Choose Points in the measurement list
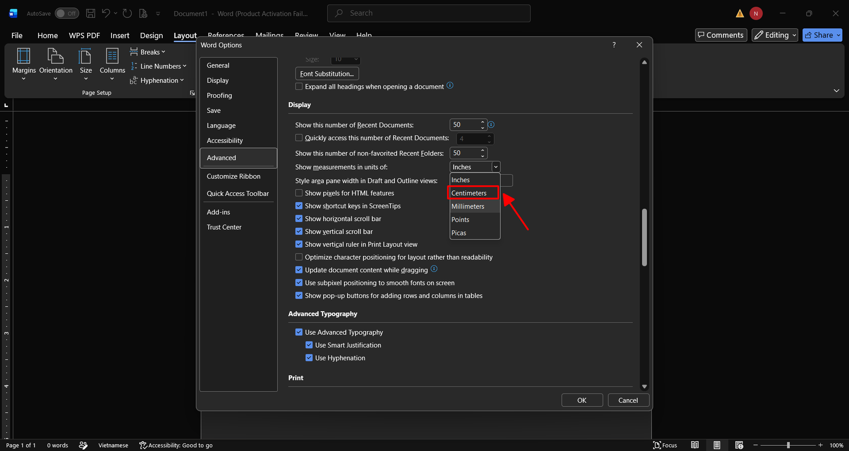This screenshot has height=451, width=849. pos(474,220)
